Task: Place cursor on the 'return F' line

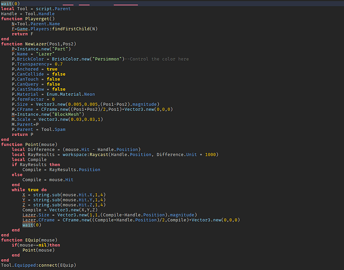Action: 22,34
